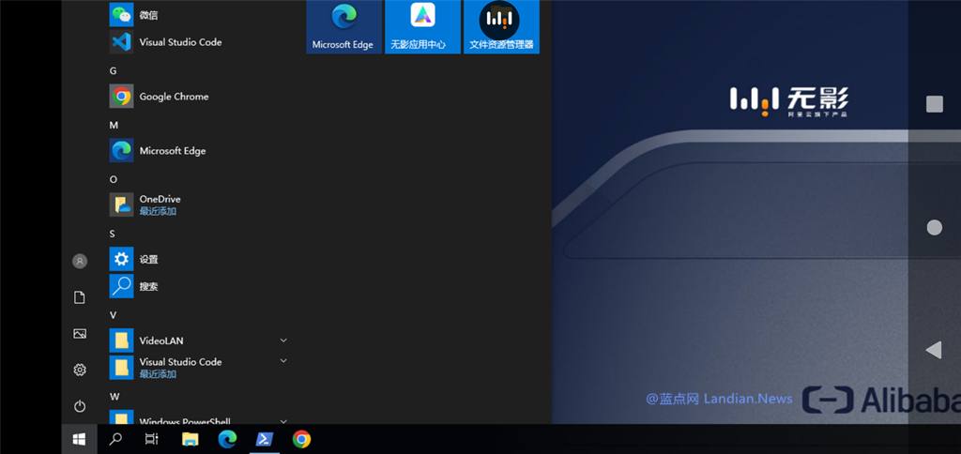This screenshot has height=454, width=961.
Task: Expand the Visual Studio Code folder chevron
Action: point(283,361)
